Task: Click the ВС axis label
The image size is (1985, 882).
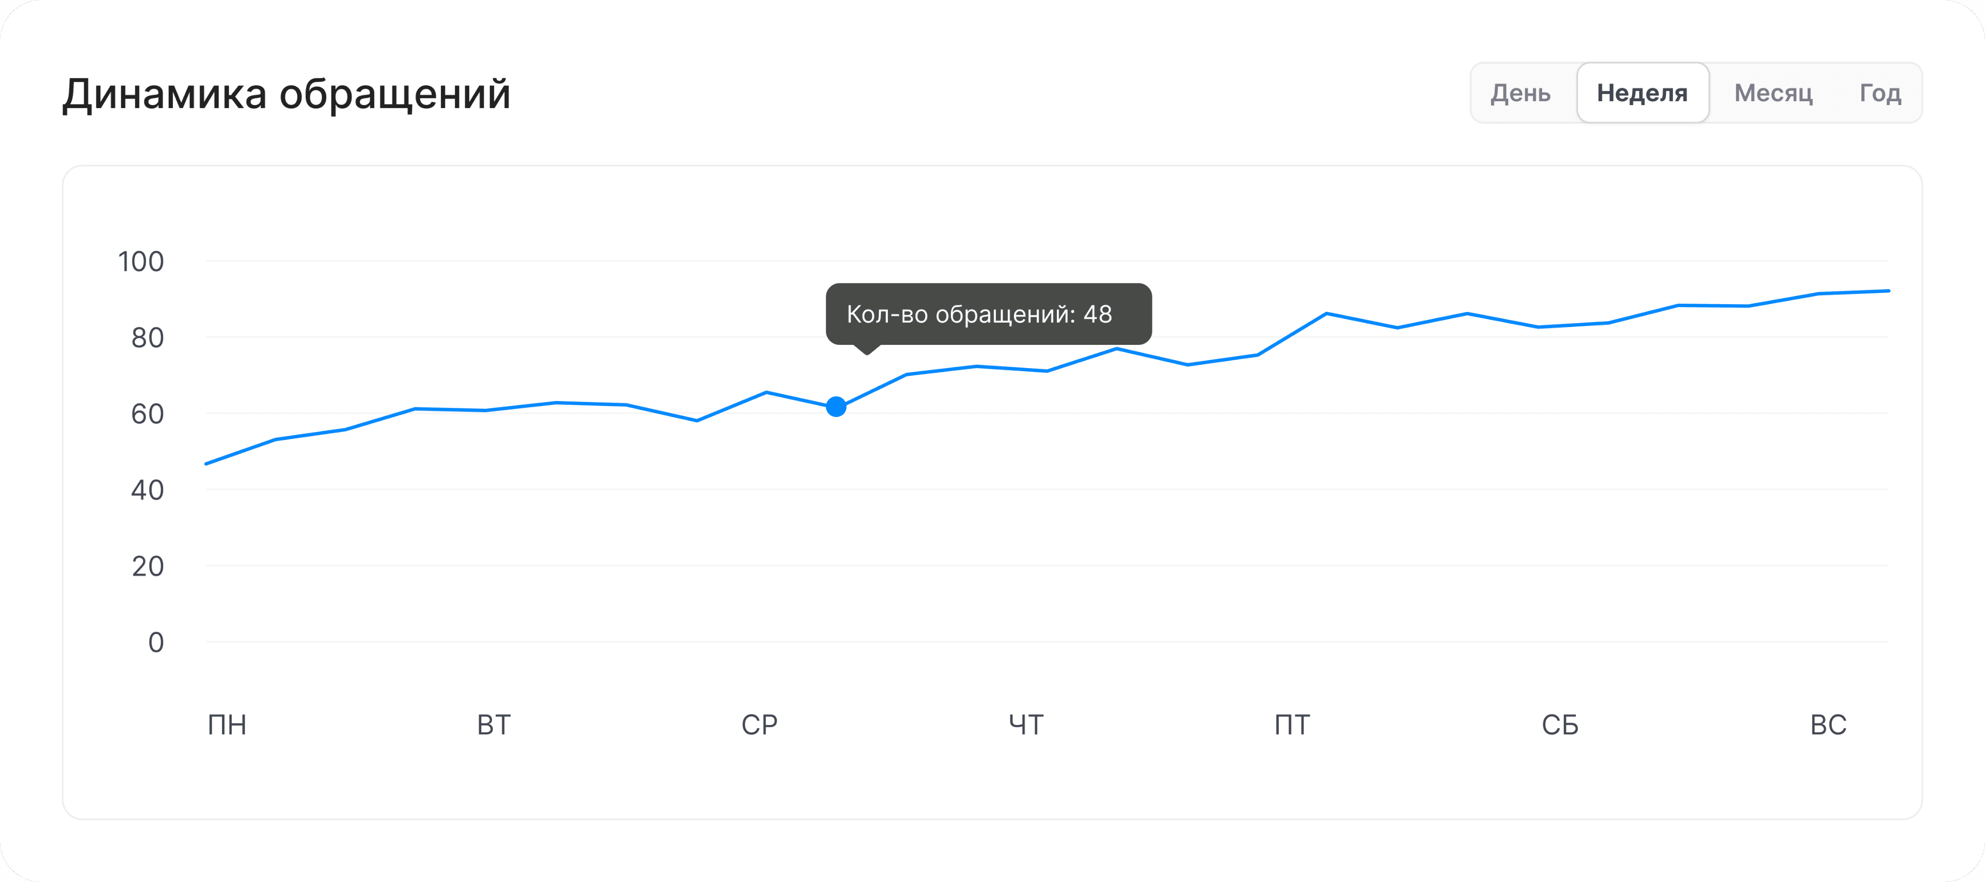Action: [1828, 725]
